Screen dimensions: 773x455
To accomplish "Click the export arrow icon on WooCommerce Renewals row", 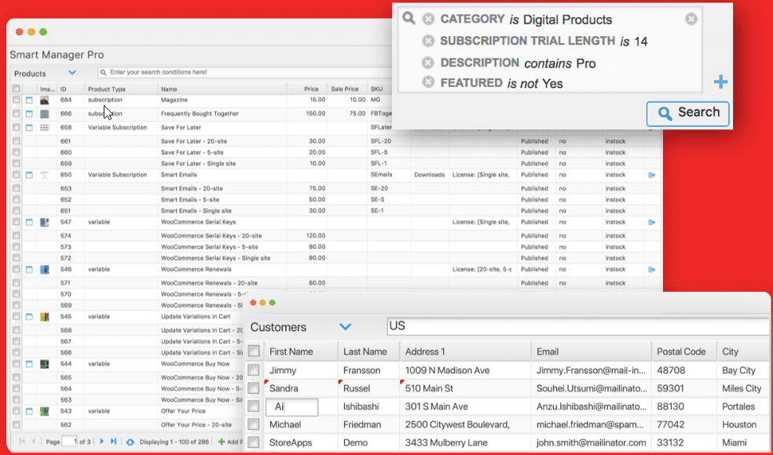I will point(652,269).
